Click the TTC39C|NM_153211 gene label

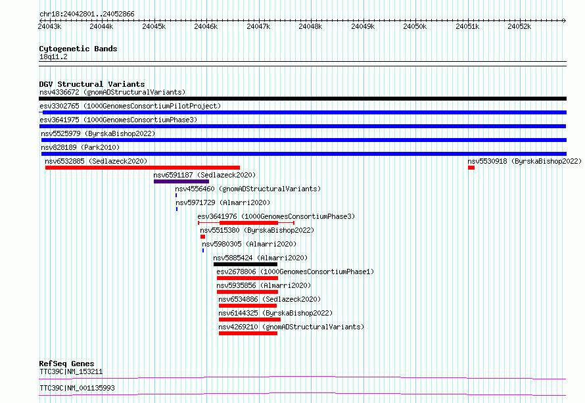[71, 371]
